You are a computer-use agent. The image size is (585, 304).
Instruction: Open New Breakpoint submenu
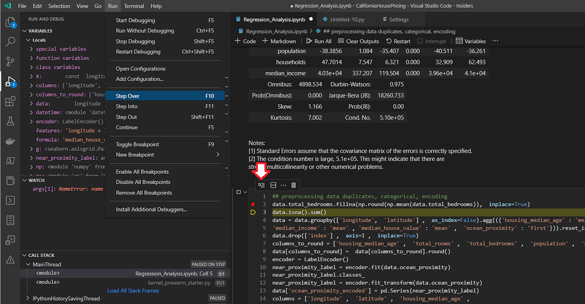165,155
